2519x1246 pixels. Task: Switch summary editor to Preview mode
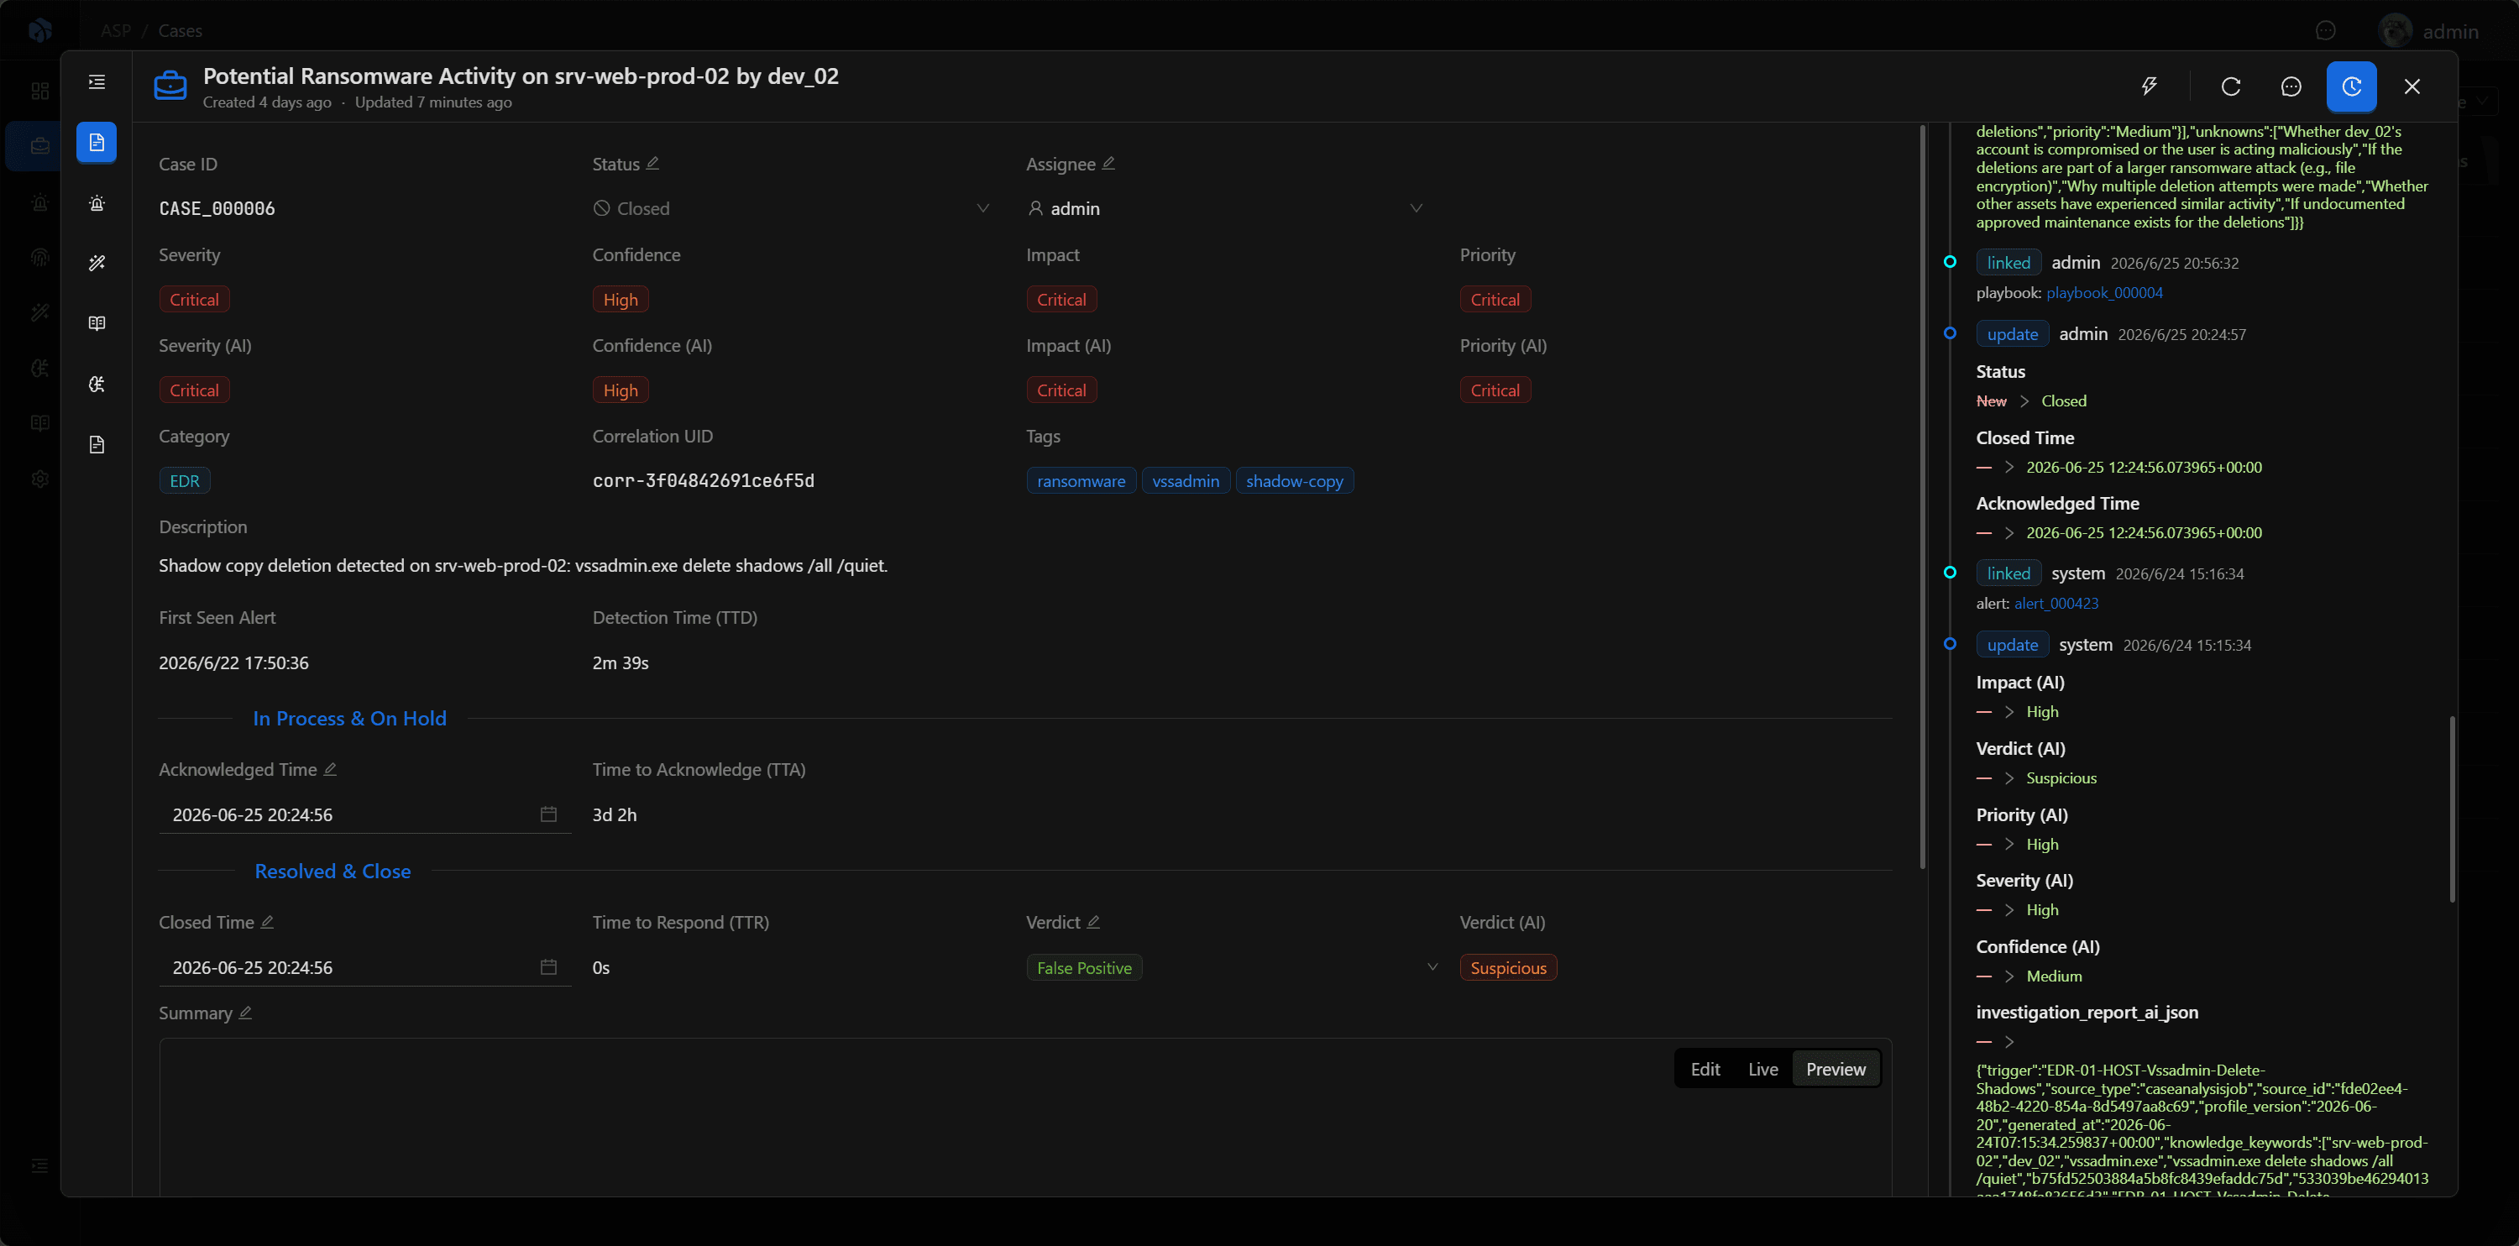click(x=1836, y=1069)
